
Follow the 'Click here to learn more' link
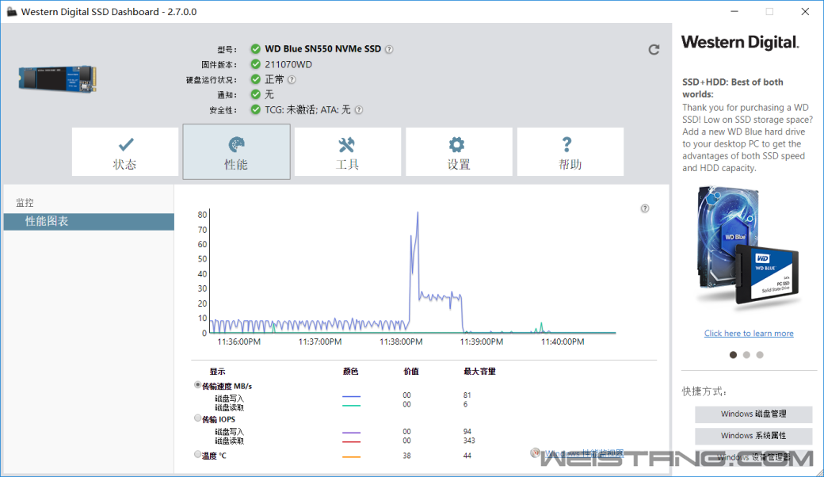click(749, 334)
